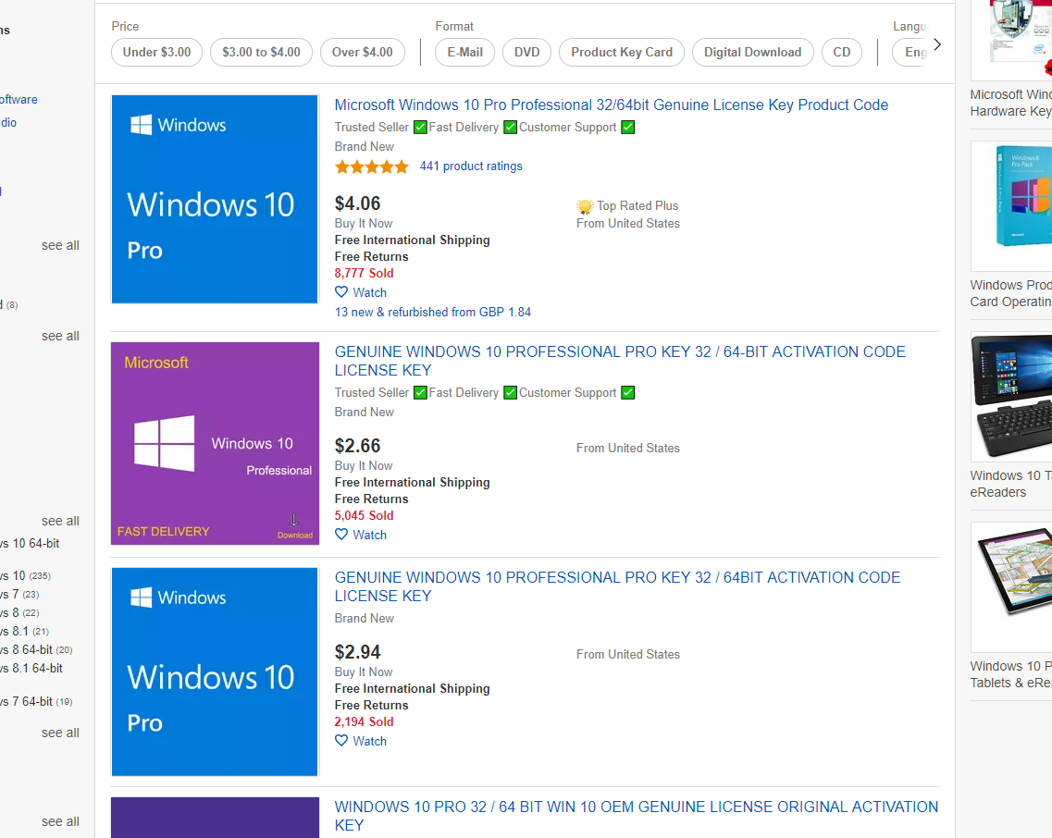The width and height of the screenshot is (1052, 838).
Task: Open purple Windows 10 Professional product image
Action: [215, 443]
